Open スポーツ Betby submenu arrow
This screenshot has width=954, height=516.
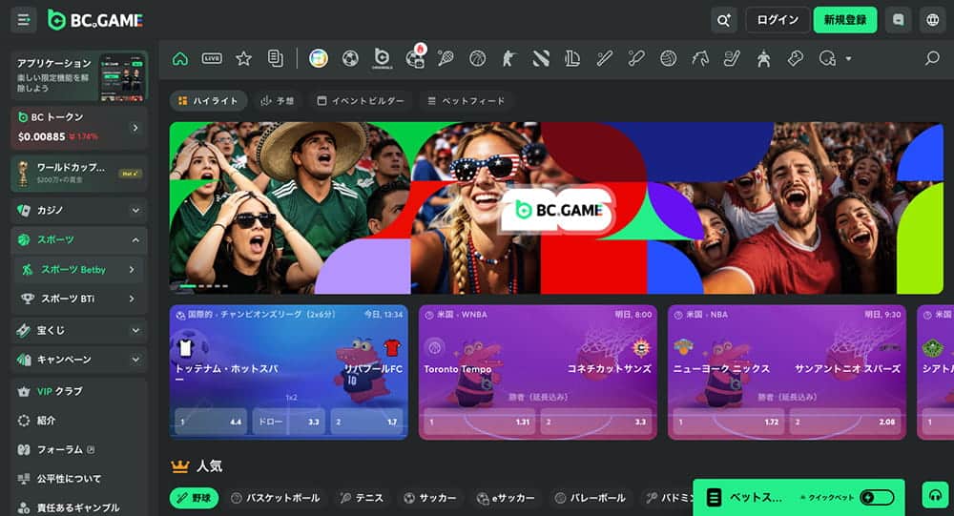pos(132,270)
